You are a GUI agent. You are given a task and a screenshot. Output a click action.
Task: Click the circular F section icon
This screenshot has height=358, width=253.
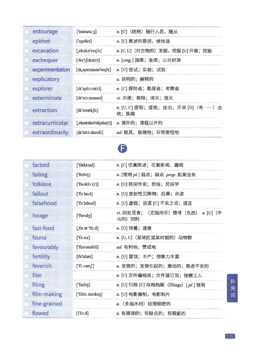point(123,148)
